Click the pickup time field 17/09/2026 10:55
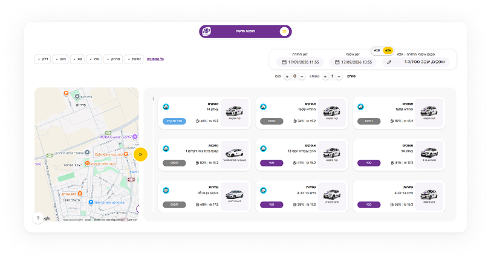The image size is (491, 259). pos(353,62)
